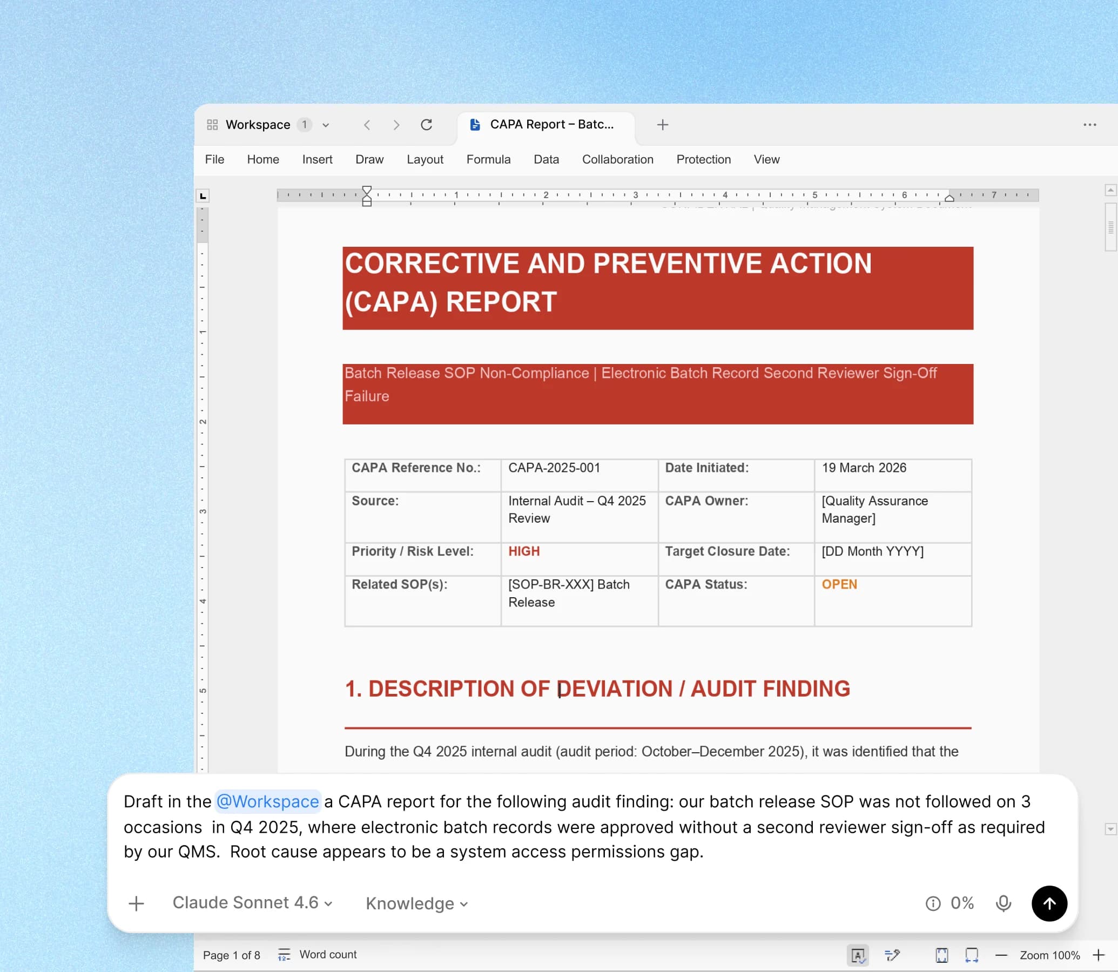Reload the current document

pyautogui.click(x=427, y=124)
